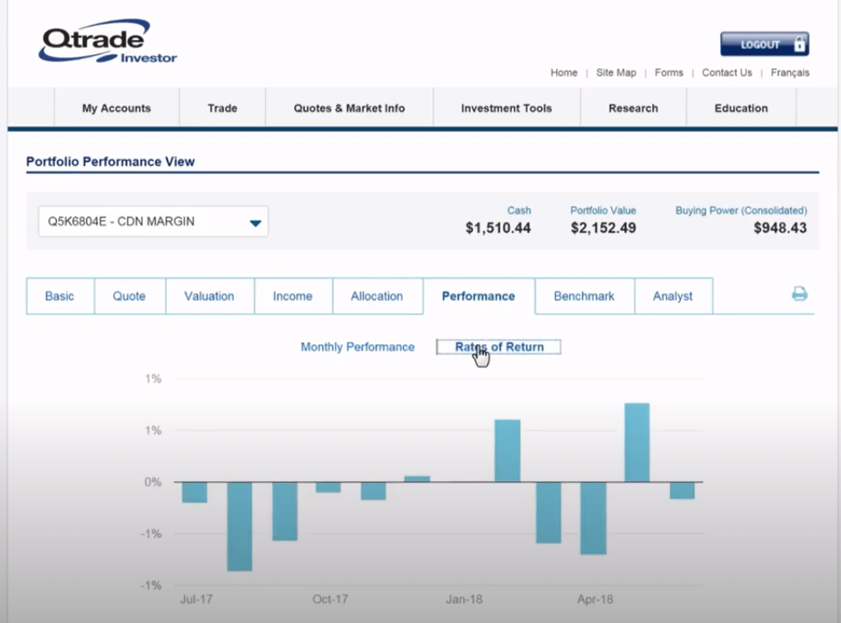Open Quotes & Market Info menu
This screenshot has height=623, width=841.
pos(349,108)
